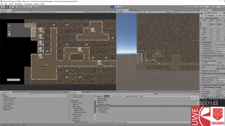Switch to the Inspector tab

[205, 10]
